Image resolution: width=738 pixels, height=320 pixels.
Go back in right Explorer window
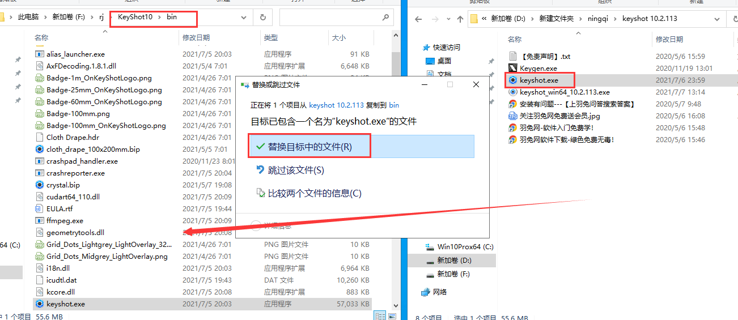click(418, 19)
